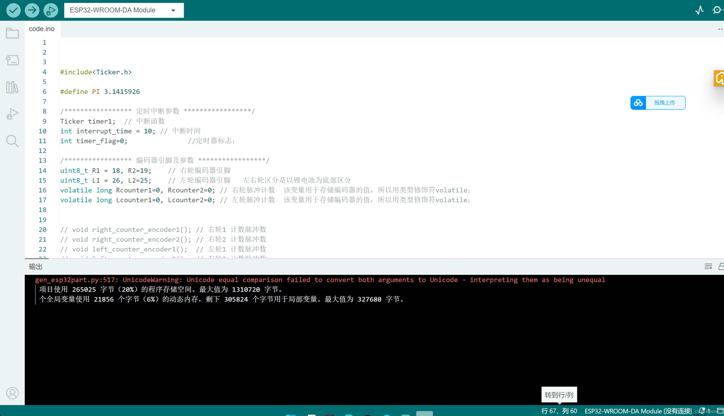Clear the output console
The image size is (724, 416).
pos(708,266)
